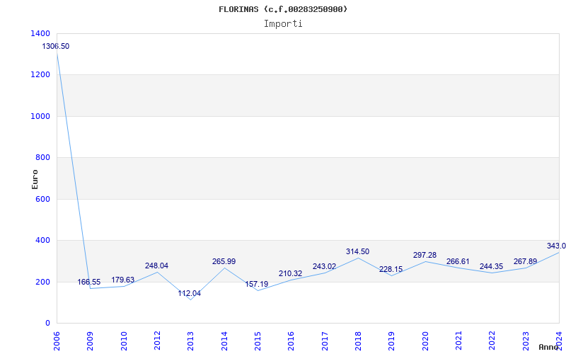Select the 112.04 data label

(x=189, y=293)
